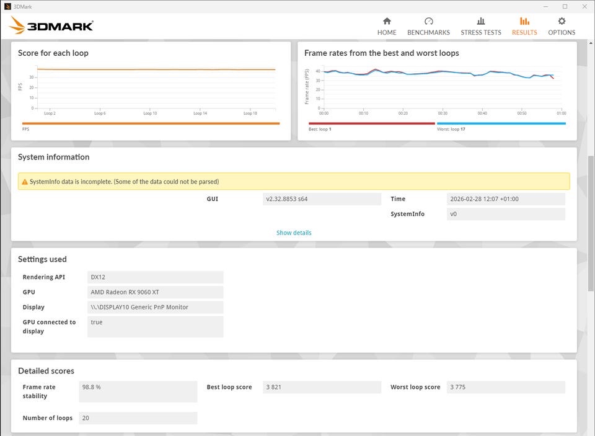The image size is (595, 436).
Task: Maximize the 3DMark window
Action: pos(565,6)
